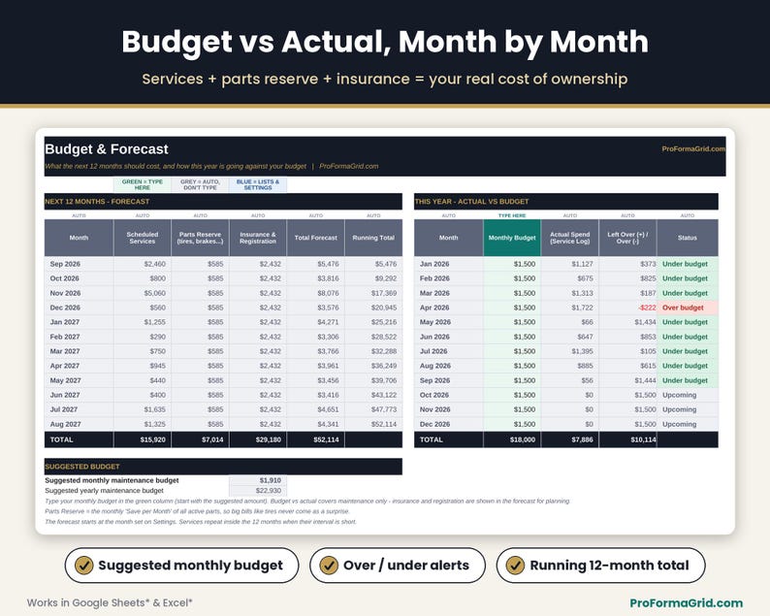Click the NEXT 12 MONTHS - FORECAST section header
The image size is (770, 616).
[x=223, y=202]
